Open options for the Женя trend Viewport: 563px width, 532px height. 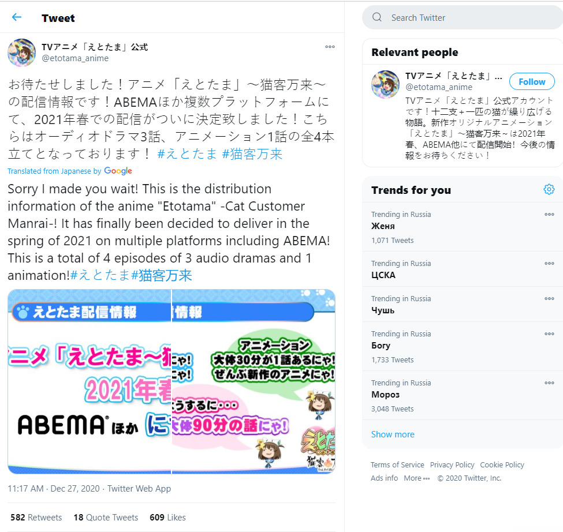click(549, 214)
